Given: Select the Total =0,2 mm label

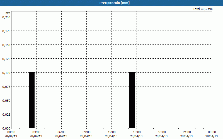Looking at the screenshot, I should [203, 9].
